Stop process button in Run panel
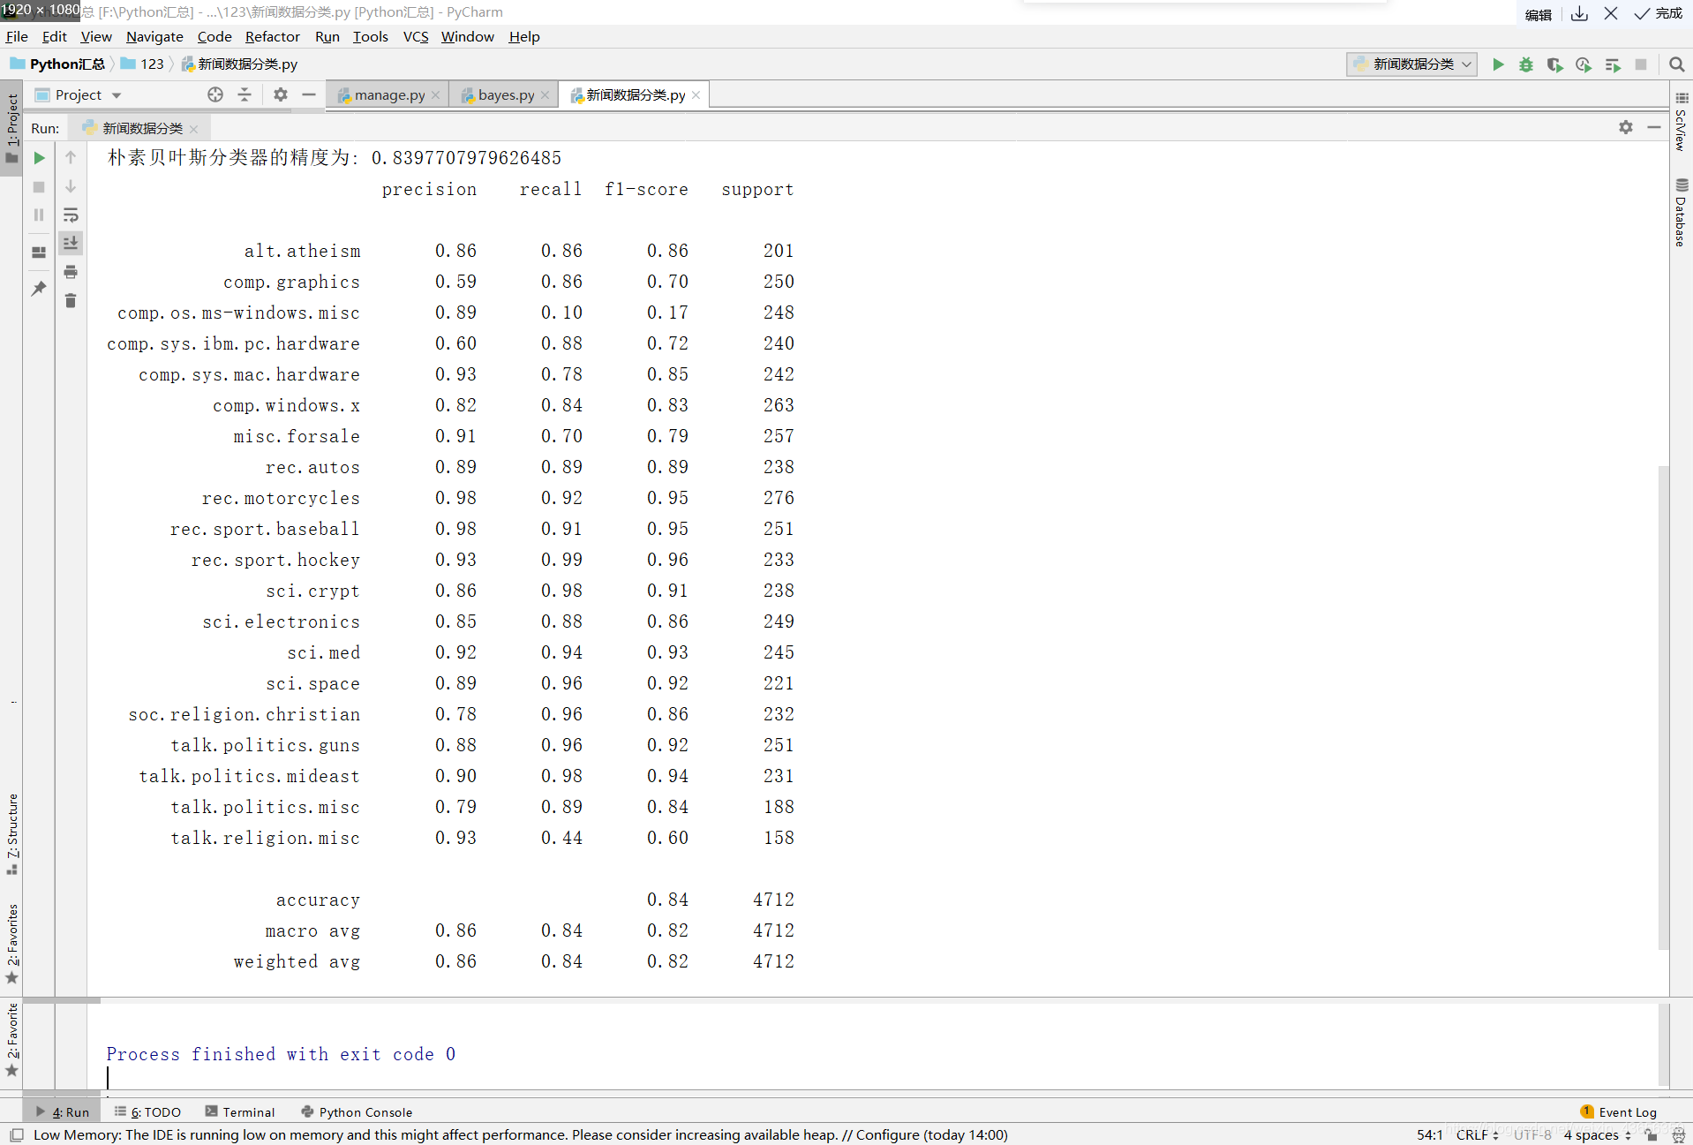 (39, 187)
